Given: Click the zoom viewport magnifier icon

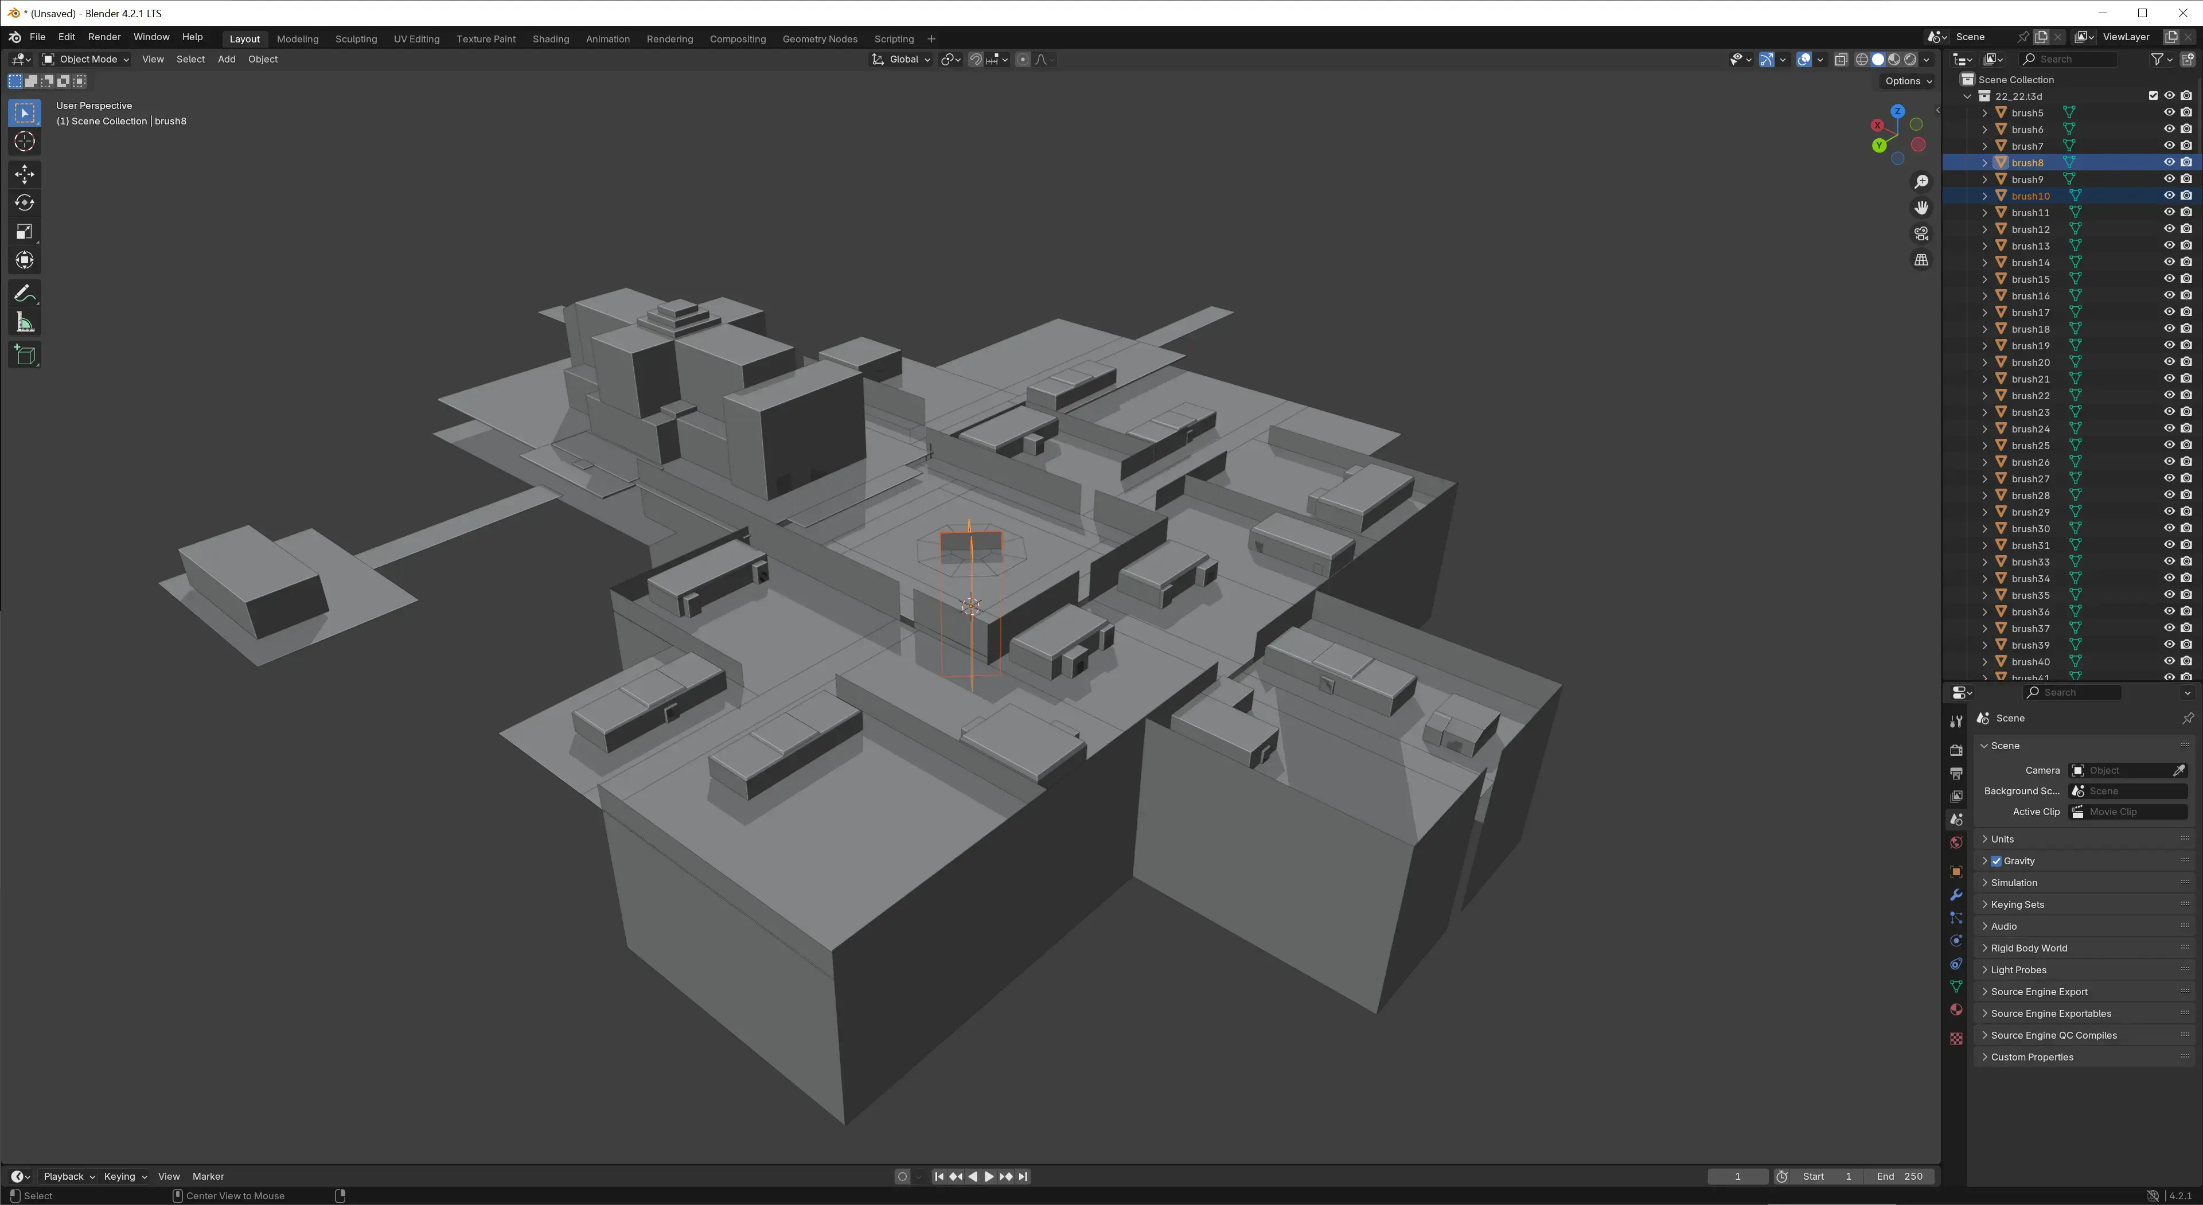Looking at the screenshot, I should (x=1921, y=182).
